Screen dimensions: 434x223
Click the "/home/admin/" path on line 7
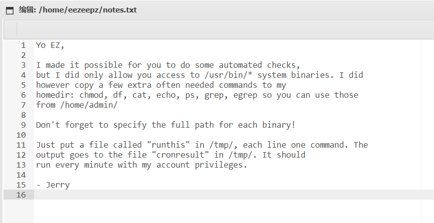click(x=89, y=105)
